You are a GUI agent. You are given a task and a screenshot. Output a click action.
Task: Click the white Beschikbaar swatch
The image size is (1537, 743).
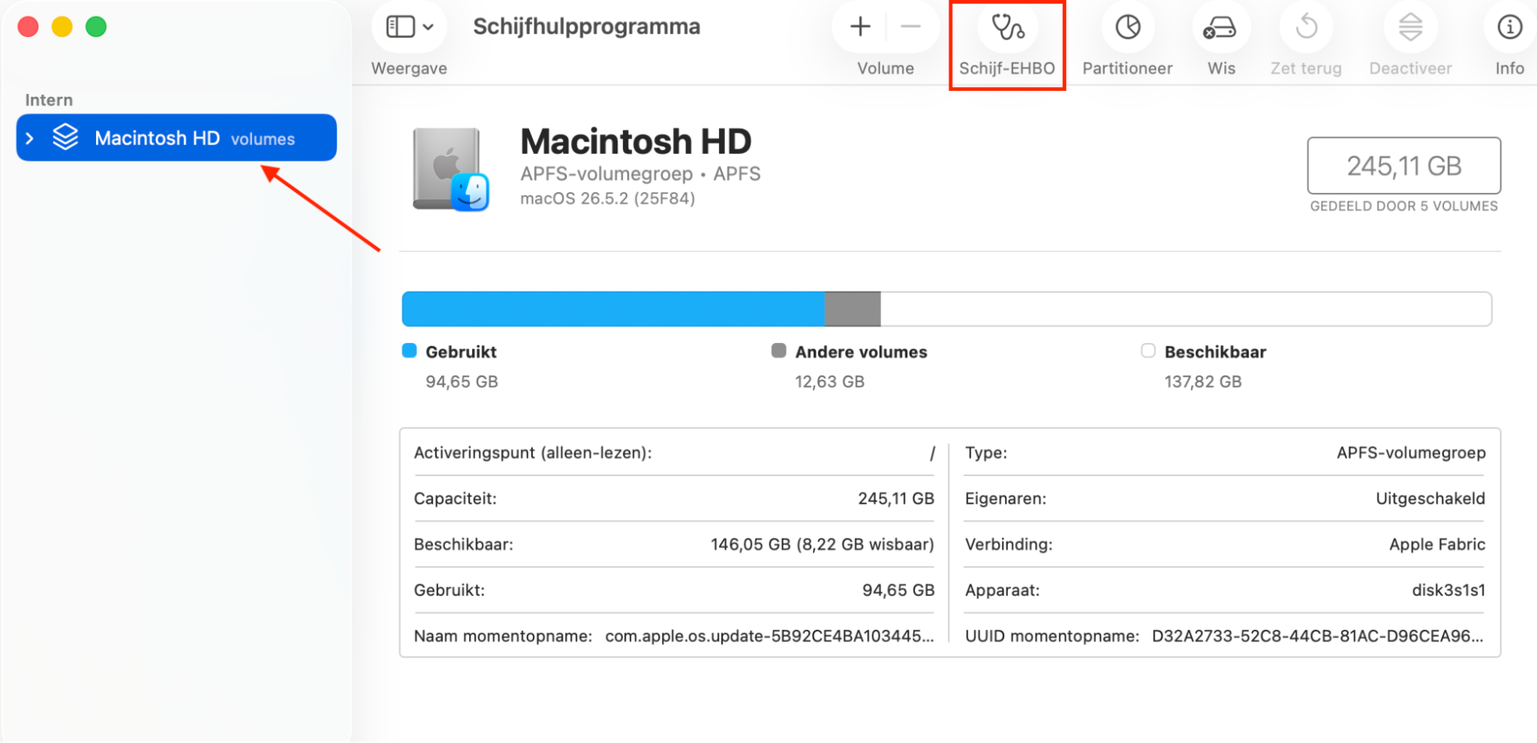(1148, 351)
